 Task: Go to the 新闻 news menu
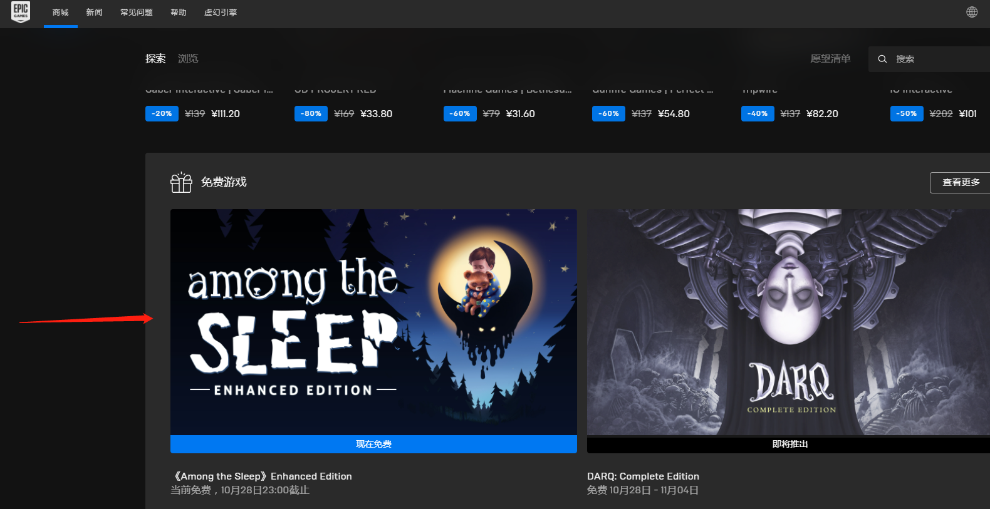click(x=95, y=13)
